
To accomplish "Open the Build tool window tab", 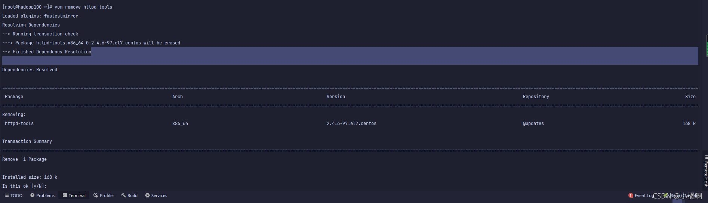I will [129, 196].
